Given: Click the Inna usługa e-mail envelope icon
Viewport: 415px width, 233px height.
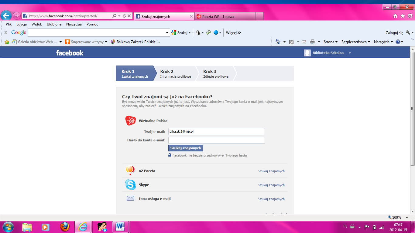Looking at the screenshot, I should tap(130, 198).
